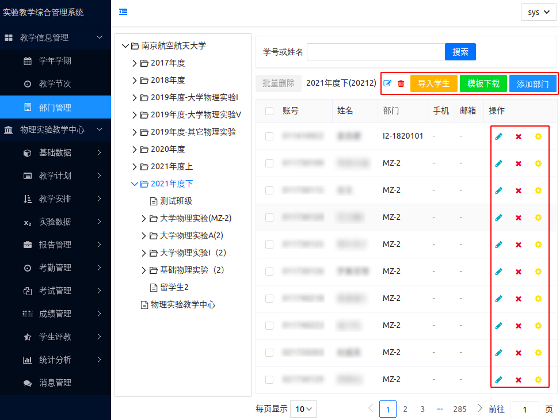Check the checkbox for the first student row
The height and width of the screenshot is (420, 560).
(x=269, y=136)
